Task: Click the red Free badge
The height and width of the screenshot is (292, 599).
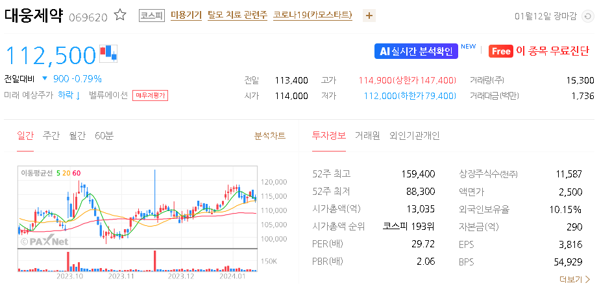Action: tap(500, 51)
